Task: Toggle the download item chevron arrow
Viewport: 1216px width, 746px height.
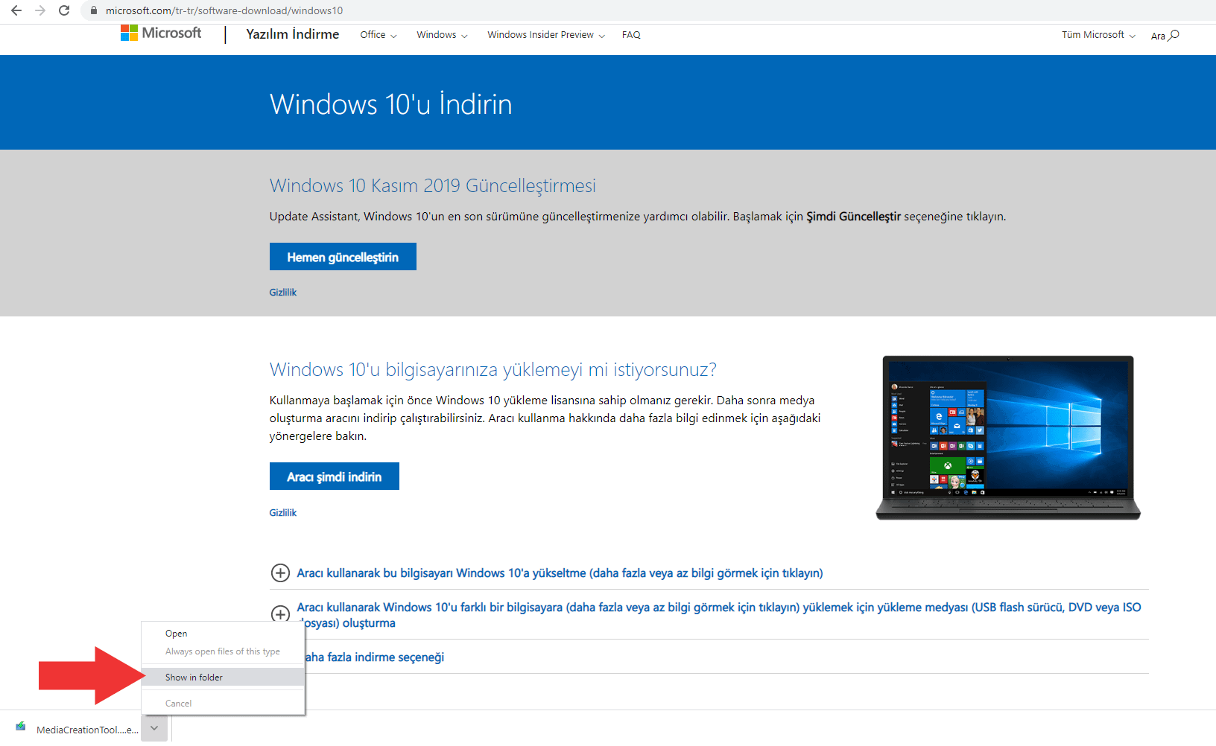Action: pos(153,728)
